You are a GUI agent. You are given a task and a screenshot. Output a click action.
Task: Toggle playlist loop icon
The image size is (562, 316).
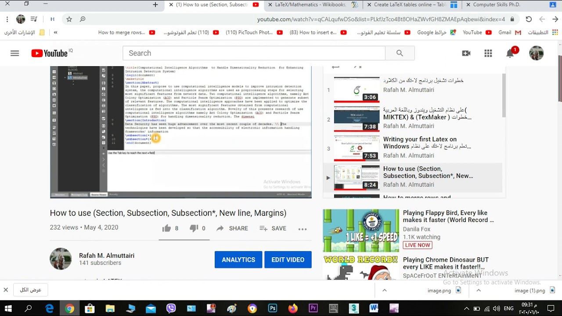pos(336,67)
